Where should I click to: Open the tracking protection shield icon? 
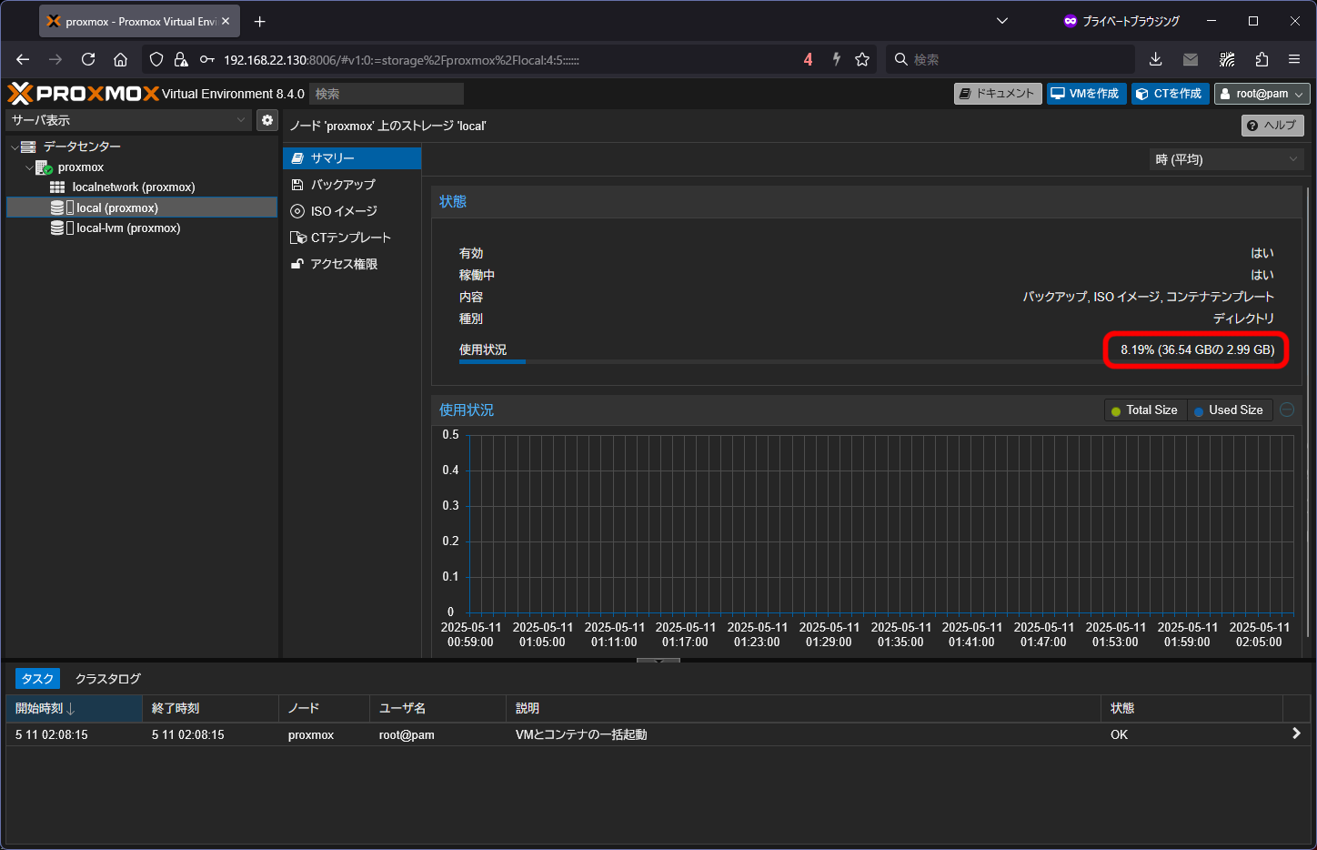(x=156, y=59)
